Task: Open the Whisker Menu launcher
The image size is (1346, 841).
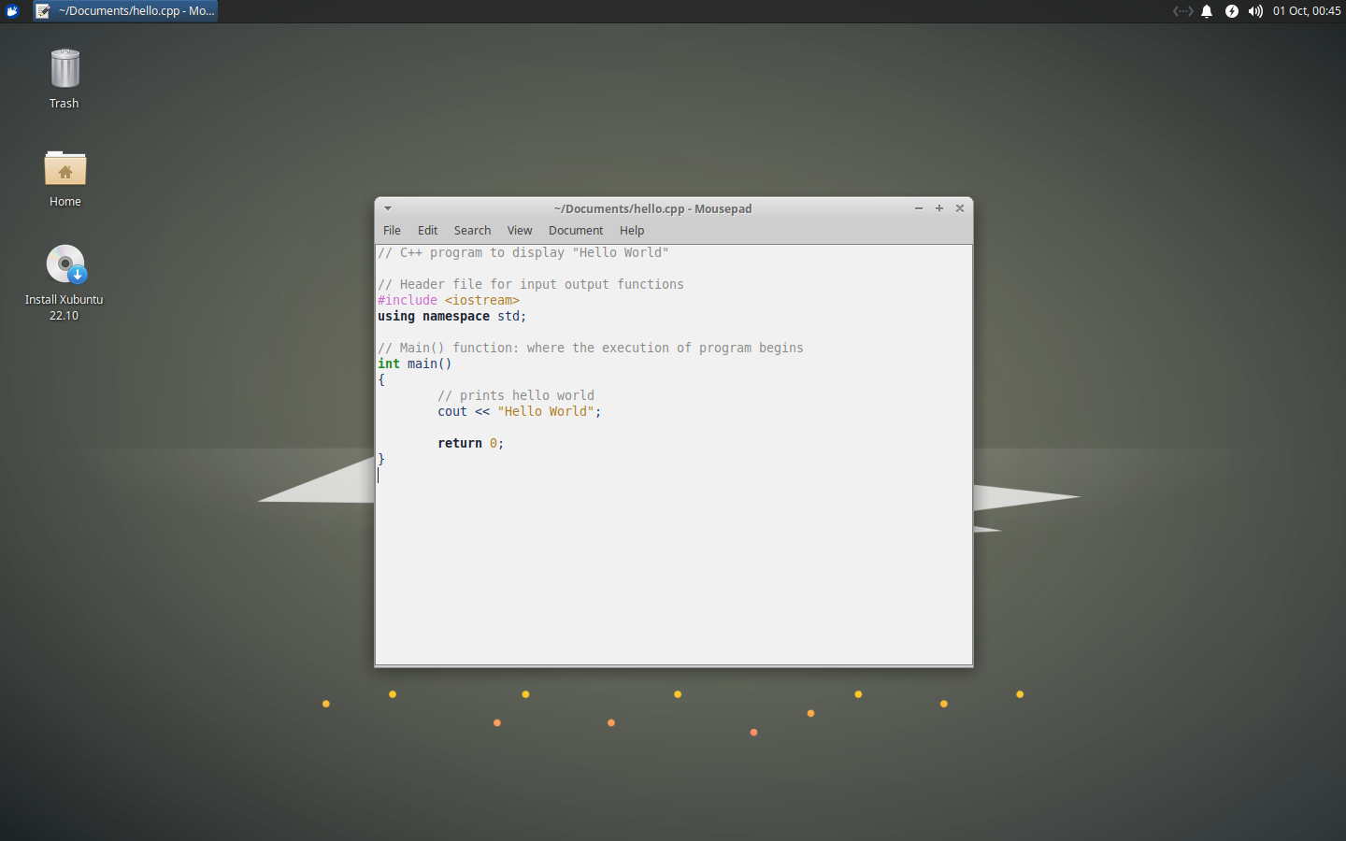Action: tap(12, 10)
